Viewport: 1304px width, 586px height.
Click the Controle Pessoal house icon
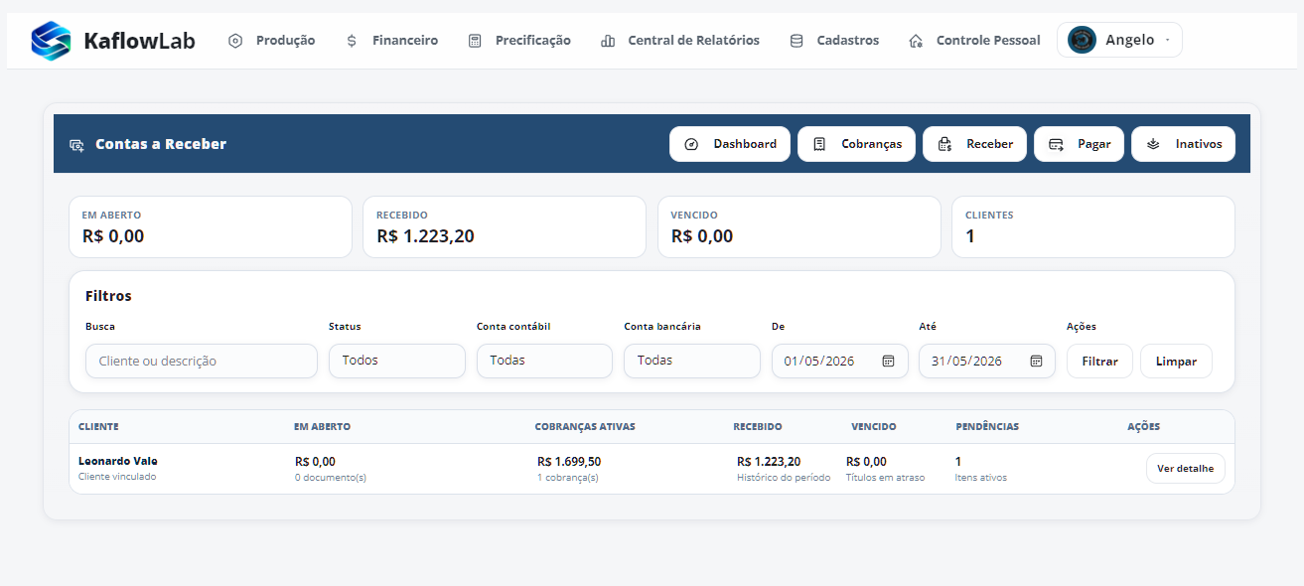(916, 41)
